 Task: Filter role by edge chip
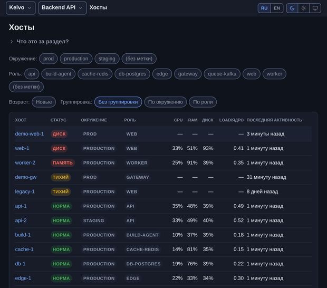click(x=162, y=74)
